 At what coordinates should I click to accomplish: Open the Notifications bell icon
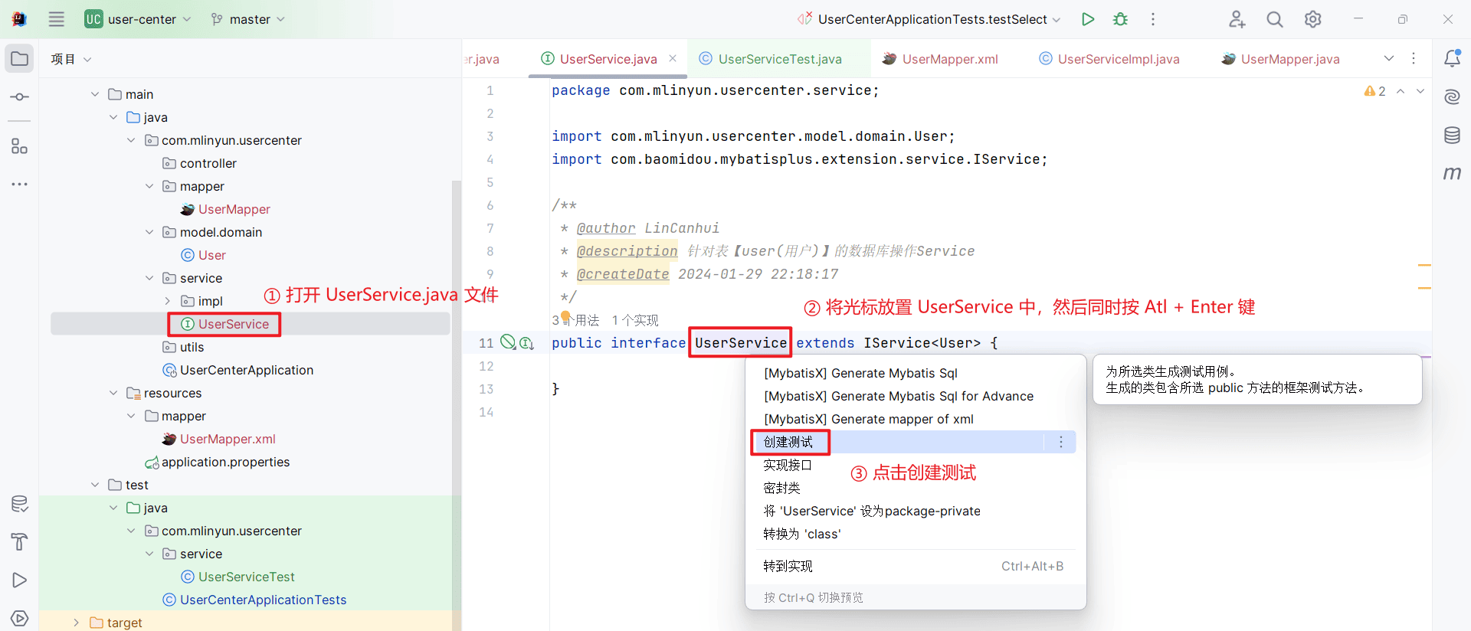coord(1452,58)
